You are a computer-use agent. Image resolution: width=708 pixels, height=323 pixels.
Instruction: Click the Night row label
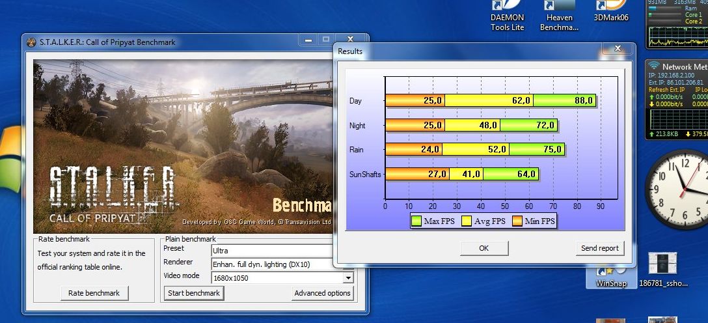(x=357, y=125)
